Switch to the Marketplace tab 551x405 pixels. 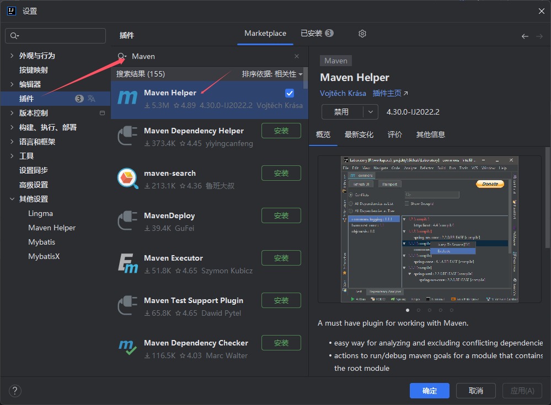coord(265,34)
